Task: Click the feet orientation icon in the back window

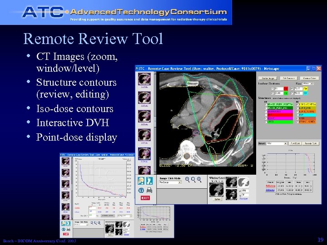Action: (x=68, y=224)
